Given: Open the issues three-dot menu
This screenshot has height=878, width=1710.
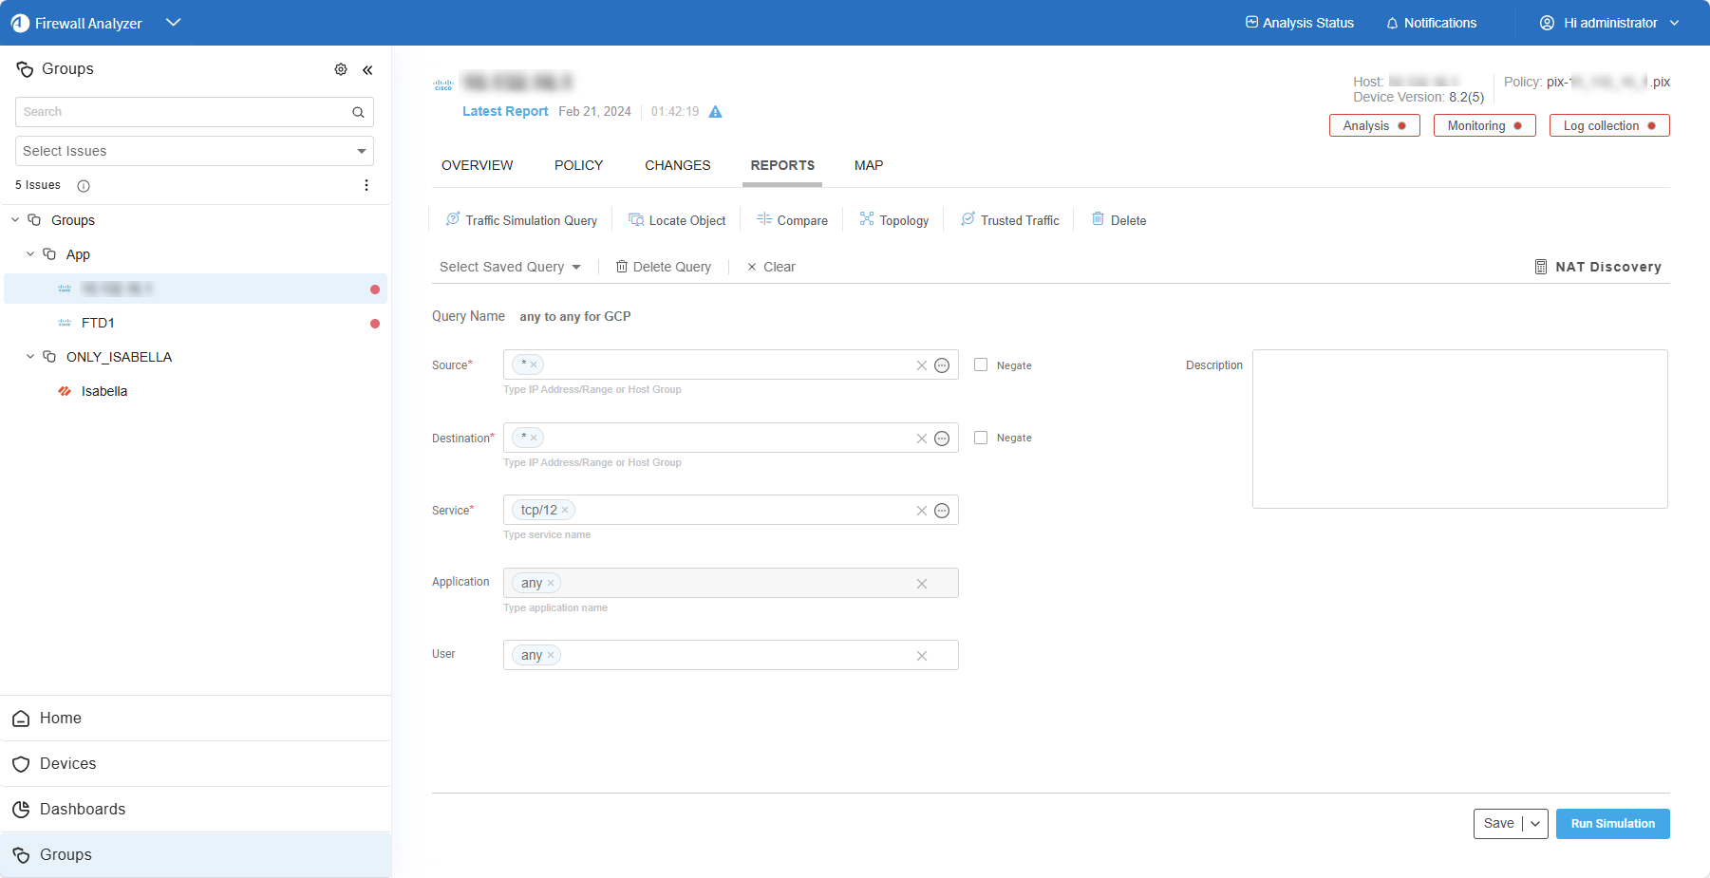Looking at the screenshot, I should click(366, 185).
